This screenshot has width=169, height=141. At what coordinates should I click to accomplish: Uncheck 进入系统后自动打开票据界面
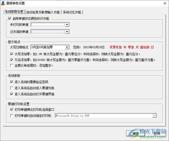pyautogui.click(x=12, y=94)
